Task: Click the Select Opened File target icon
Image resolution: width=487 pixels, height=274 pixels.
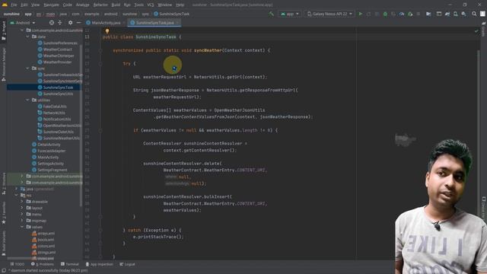Action: (x=52, y=23)
